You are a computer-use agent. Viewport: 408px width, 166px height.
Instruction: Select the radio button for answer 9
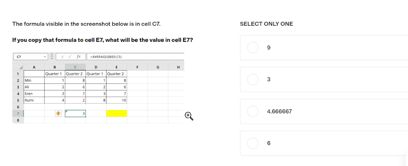point(252,48)
